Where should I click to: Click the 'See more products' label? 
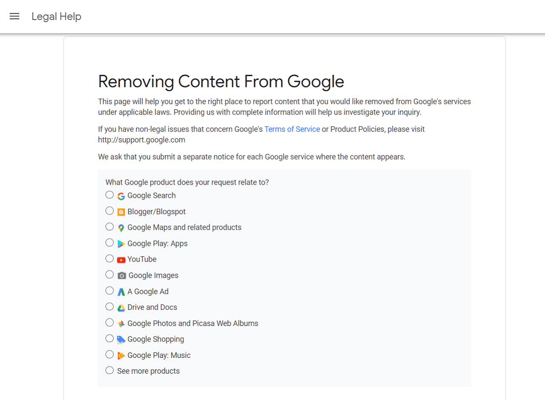pyautogui.click(x=149, y=371)
